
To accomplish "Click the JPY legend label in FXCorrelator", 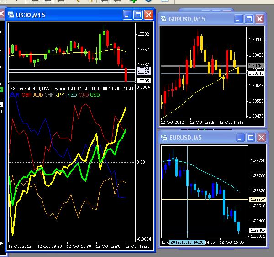I will (60, 95).
